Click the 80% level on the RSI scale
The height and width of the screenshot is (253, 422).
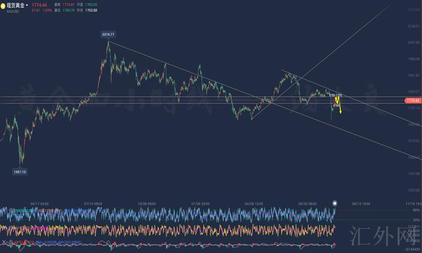416,210
